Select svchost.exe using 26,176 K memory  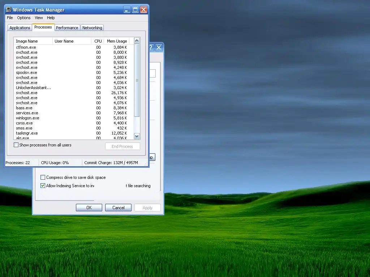pos(74,93)
